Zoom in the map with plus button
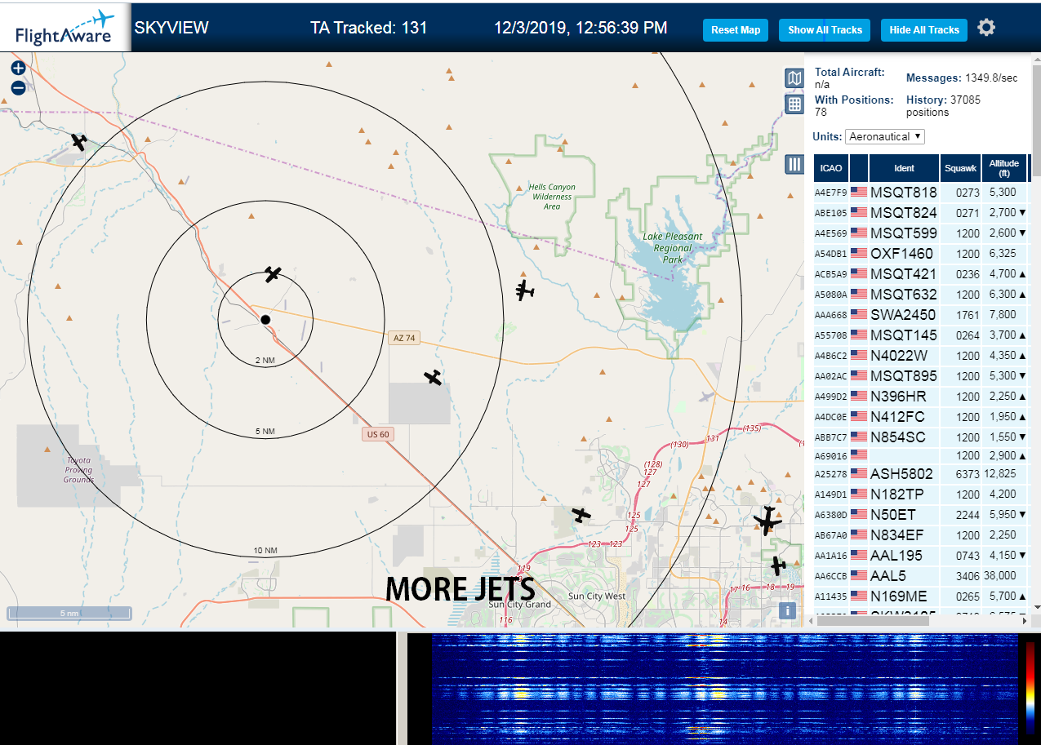Screen dimensions: 1041x745 click(x=18, y=68)
